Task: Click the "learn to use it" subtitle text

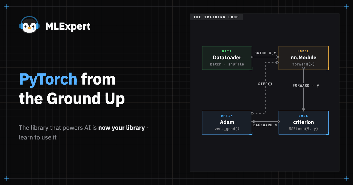Action: click(38, 137)
